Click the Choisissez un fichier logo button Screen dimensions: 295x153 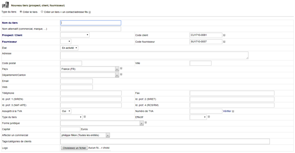(x=74, y=148)
